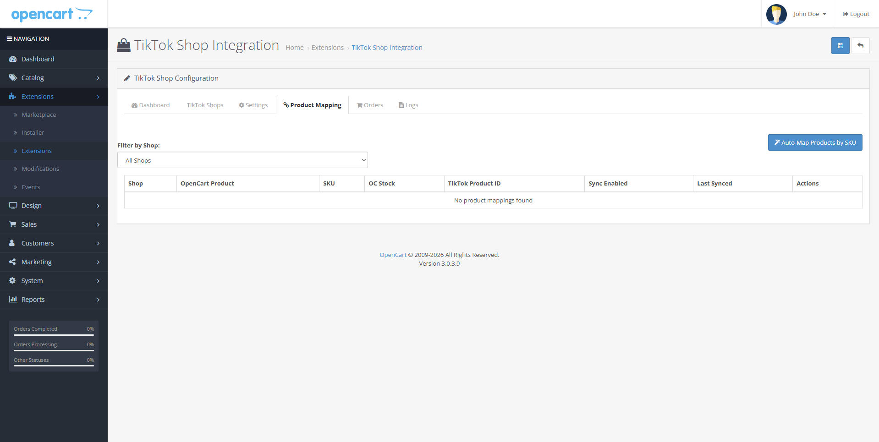Expand the Design menu chevron
879x442 pixels.
click(x=98, y=206)
